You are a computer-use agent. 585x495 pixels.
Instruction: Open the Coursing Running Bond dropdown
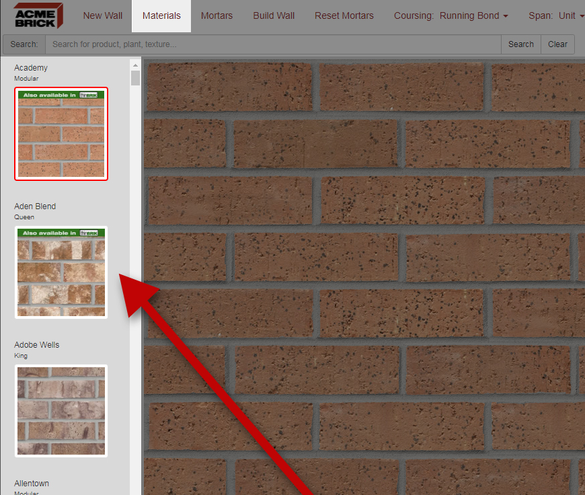click(451, 15)
